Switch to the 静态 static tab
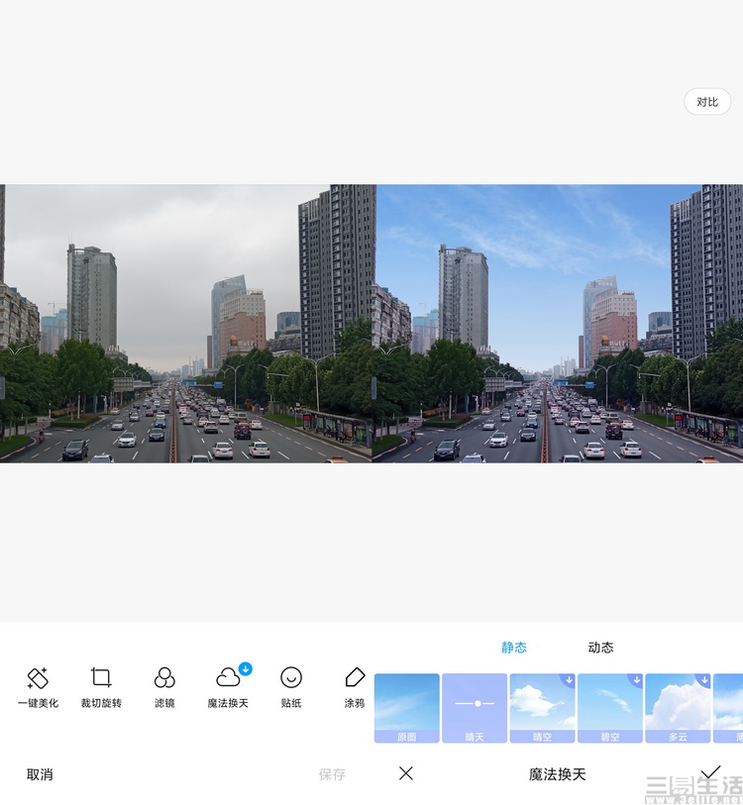Screen dimensions: 743x805 514,648
